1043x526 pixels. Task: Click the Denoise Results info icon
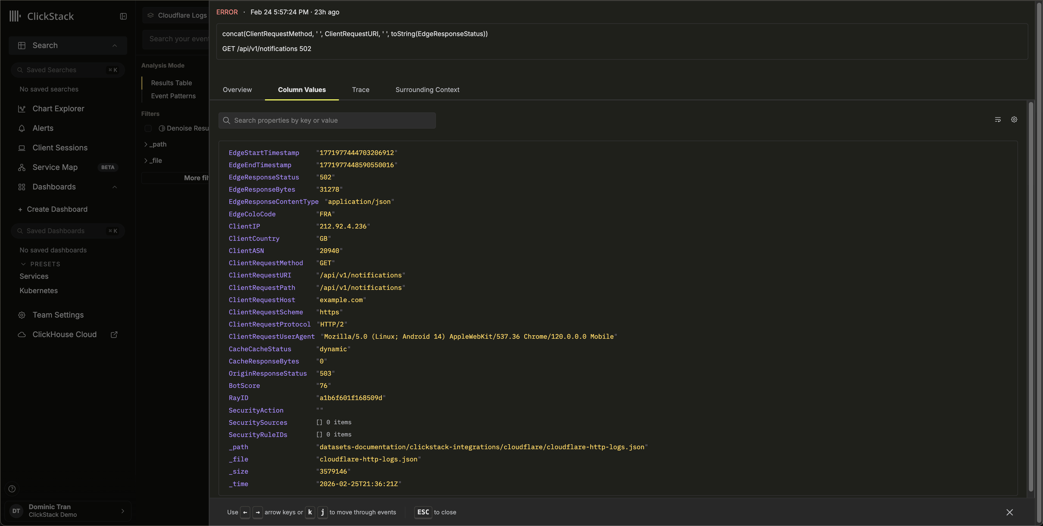click(161, 129)
